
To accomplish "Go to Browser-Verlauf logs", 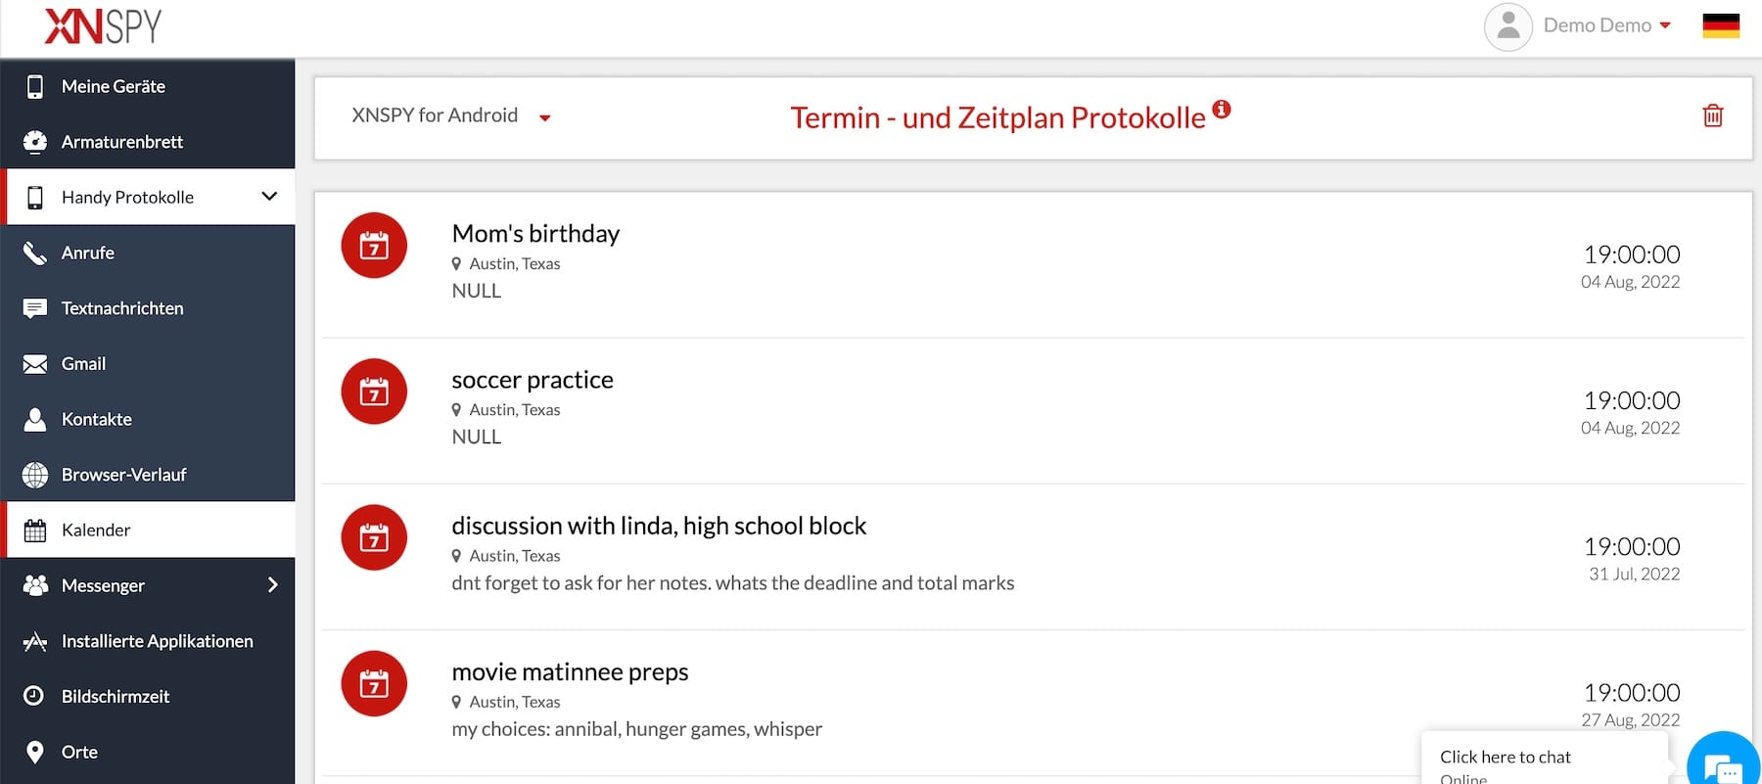I will click(123, 475).
